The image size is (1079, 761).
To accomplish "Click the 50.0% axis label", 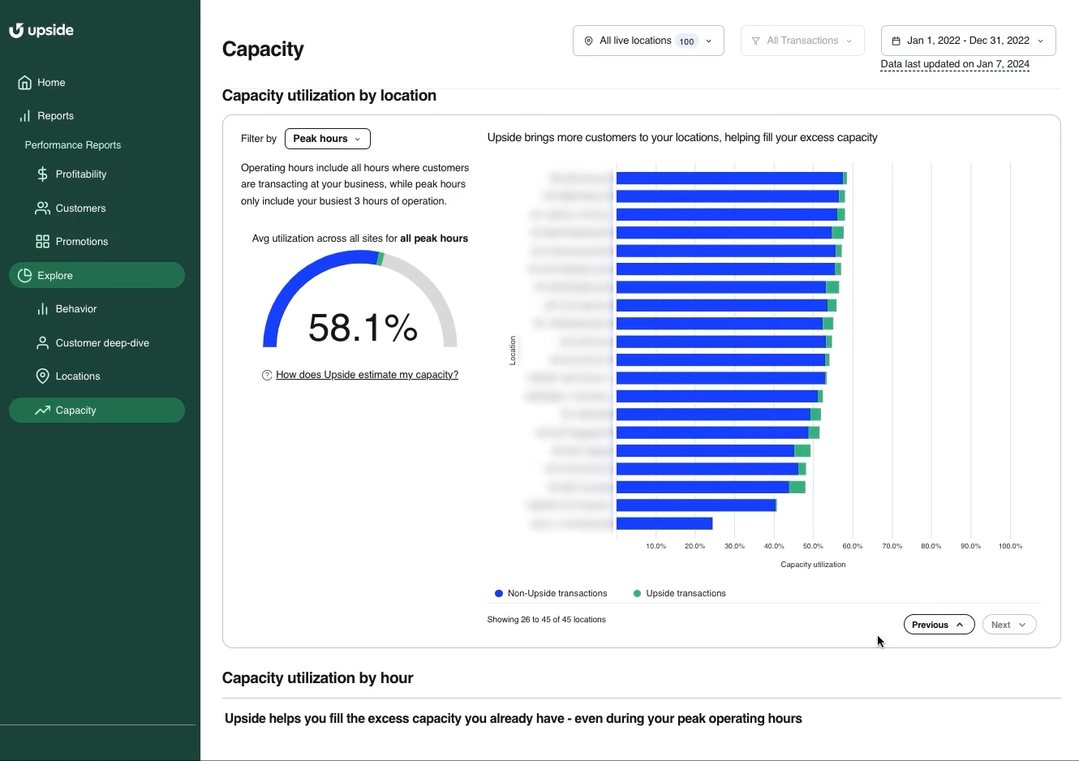I will point(813,547).
